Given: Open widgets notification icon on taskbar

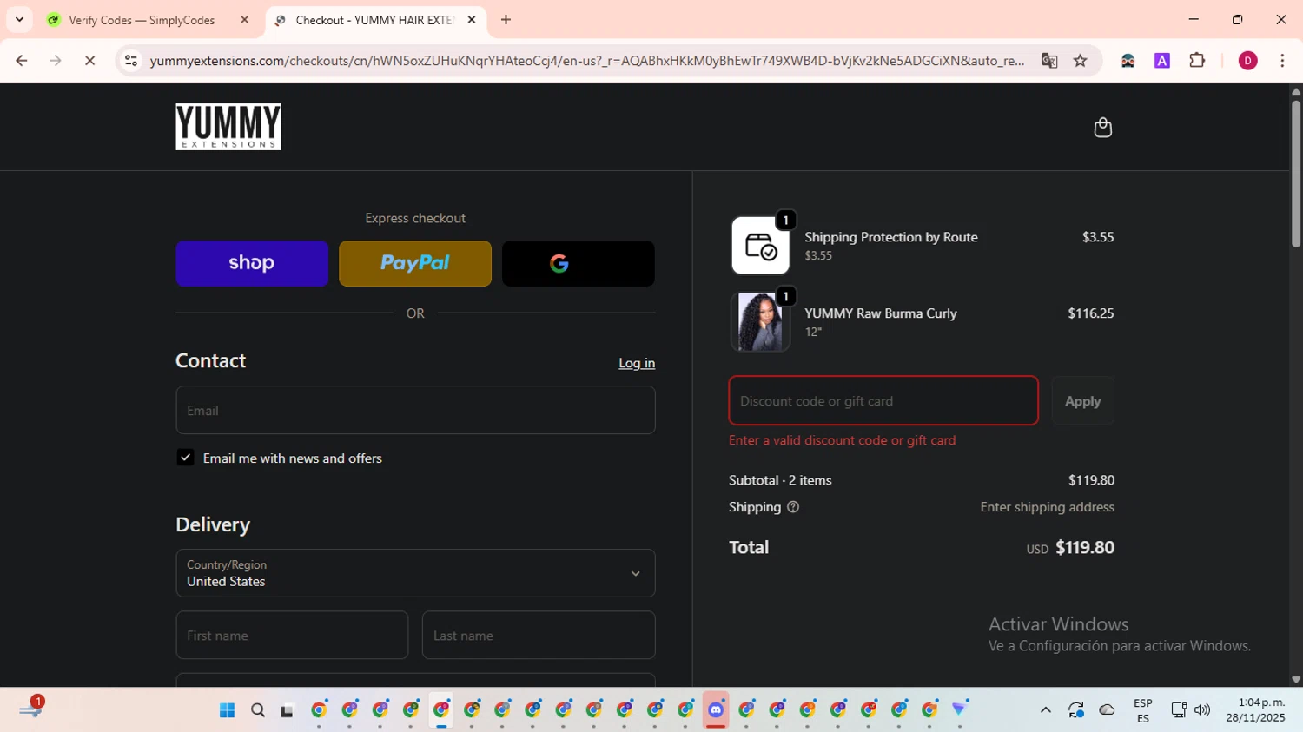Looking at the screenshot, I should click(x=30, y=709).
